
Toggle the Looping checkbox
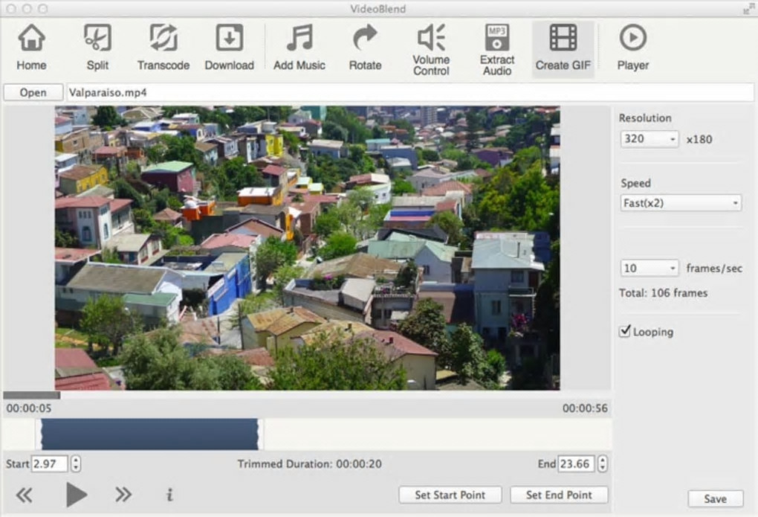[x=624, y=332]
